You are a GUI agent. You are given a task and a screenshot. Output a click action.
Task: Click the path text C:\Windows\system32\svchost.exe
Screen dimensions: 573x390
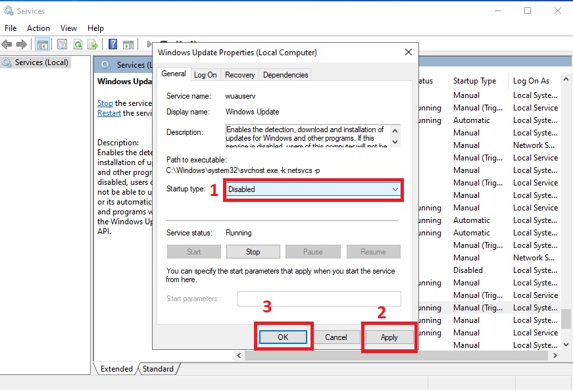click(222, 170)
